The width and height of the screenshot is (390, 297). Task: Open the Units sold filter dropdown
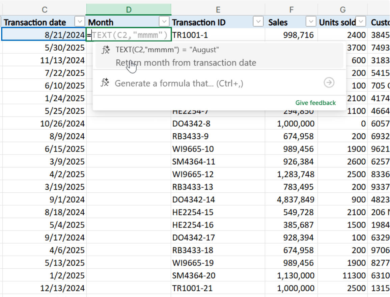(x=361, y=22)
